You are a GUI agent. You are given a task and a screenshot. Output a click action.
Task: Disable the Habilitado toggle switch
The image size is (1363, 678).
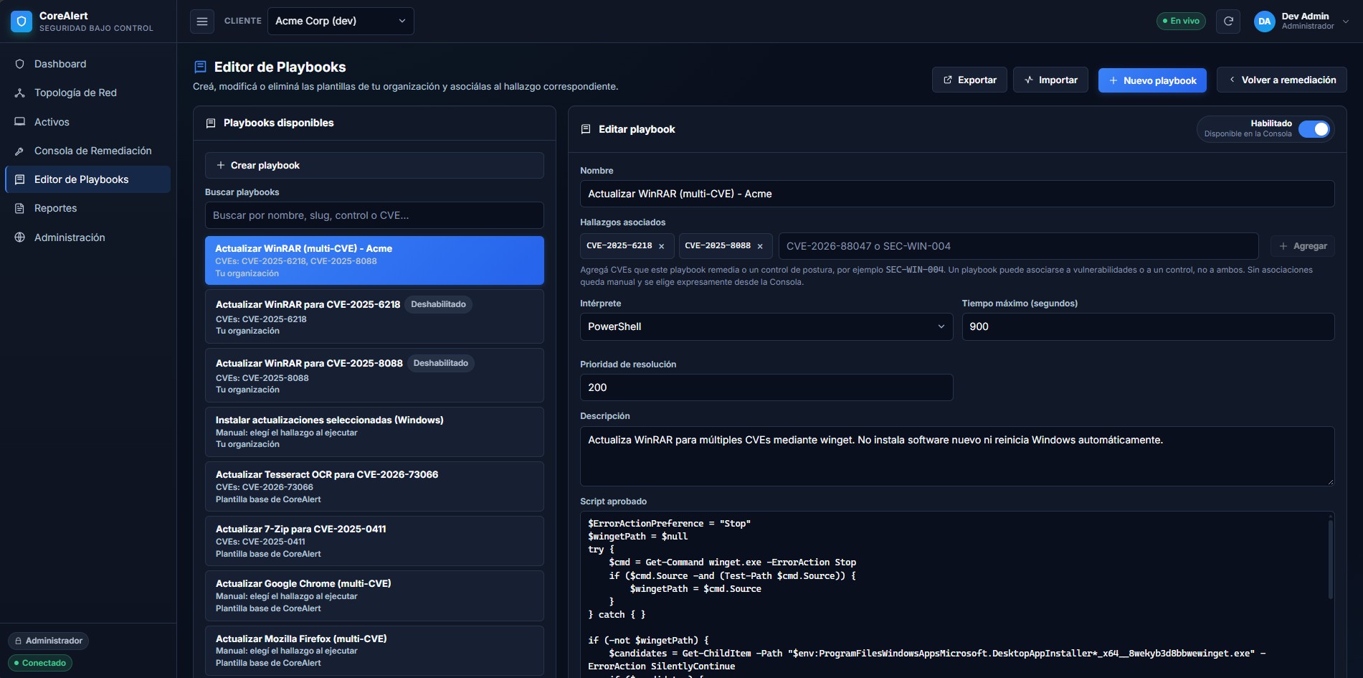[x=1314, y=129]
